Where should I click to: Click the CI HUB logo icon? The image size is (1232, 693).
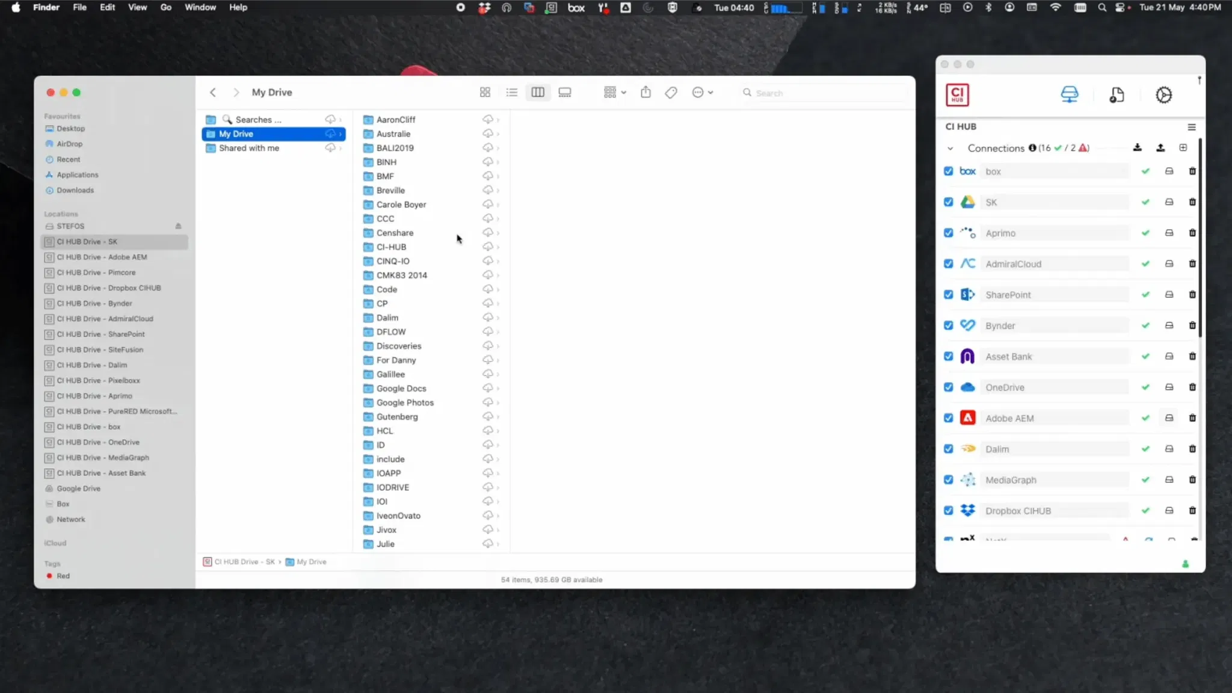pyautogui.click(x=957, y=94)
